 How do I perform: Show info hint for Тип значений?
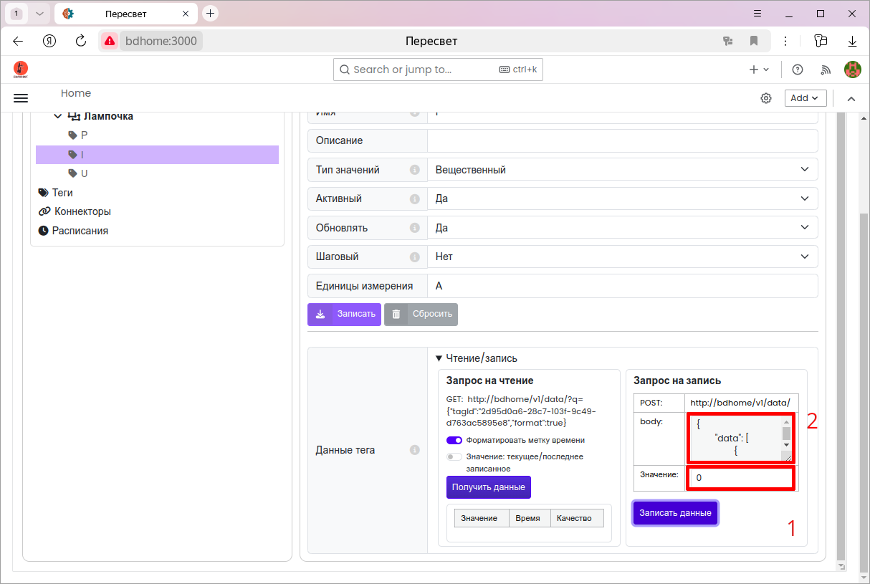click(x=414, y=170)
